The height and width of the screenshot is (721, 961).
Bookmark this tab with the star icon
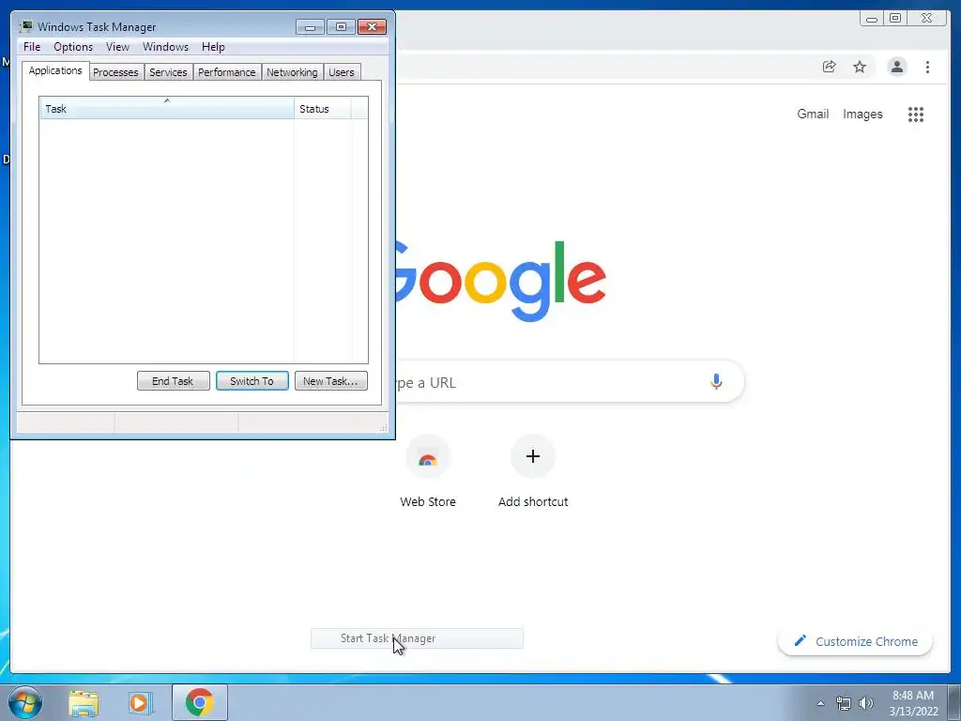pos(860,67)
